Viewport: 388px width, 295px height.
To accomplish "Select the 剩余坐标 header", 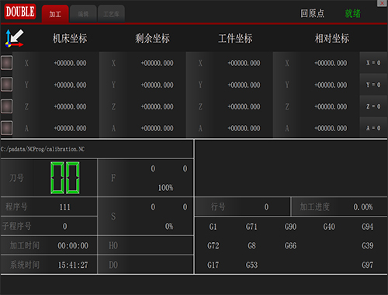I will [152, 39].
